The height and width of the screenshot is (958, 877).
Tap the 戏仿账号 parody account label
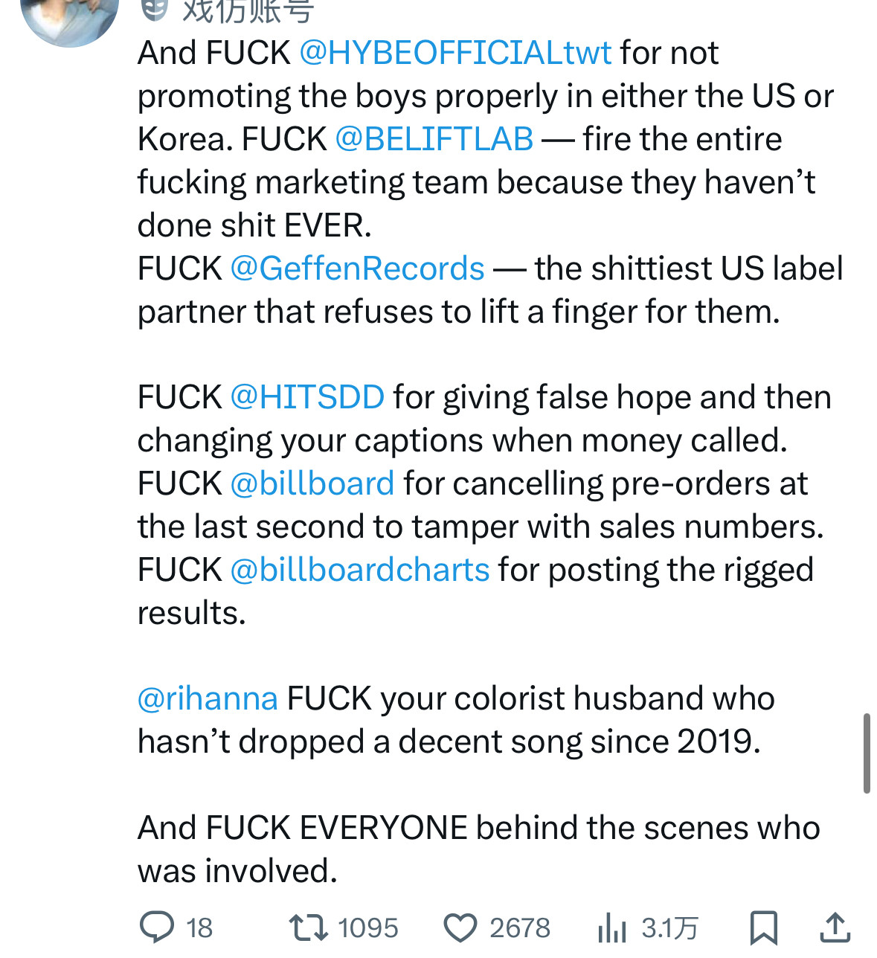click(x=248, y=10)
